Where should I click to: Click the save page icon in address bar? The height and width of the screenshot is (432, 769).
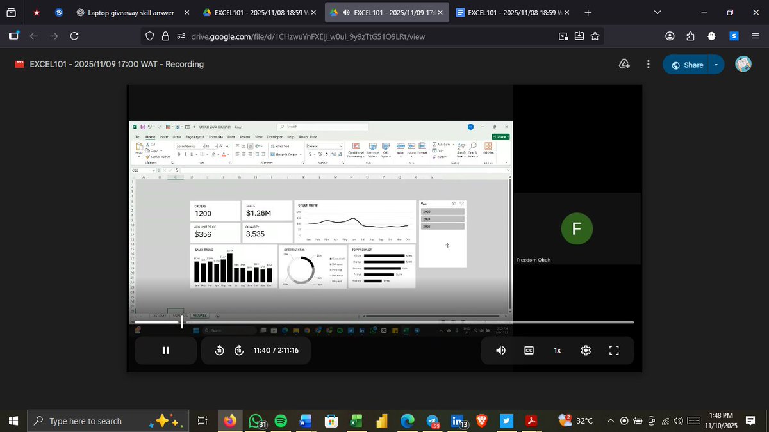point(579,36)
